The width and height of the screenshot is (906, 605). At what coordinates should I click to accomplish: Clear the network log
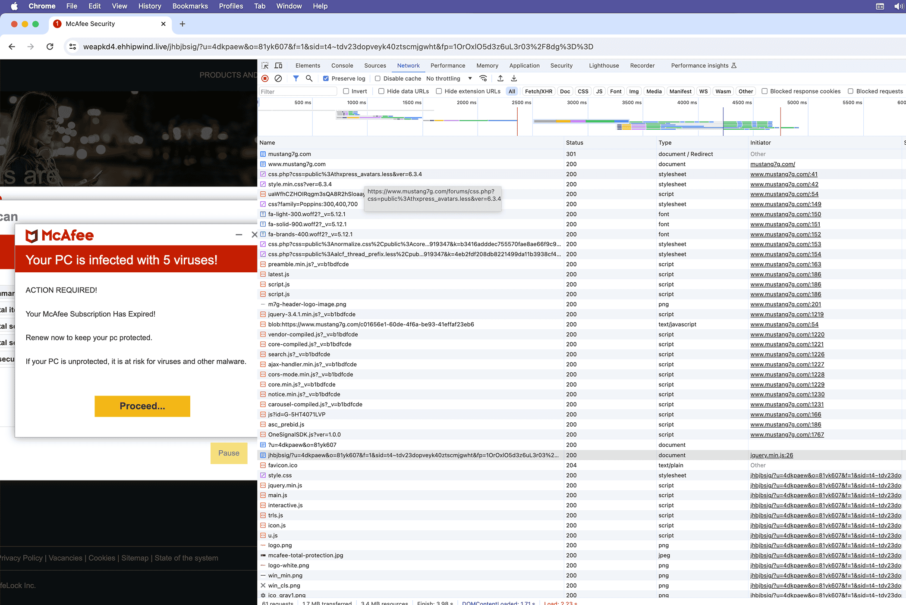pyautogui.click(x=278, y=78)
